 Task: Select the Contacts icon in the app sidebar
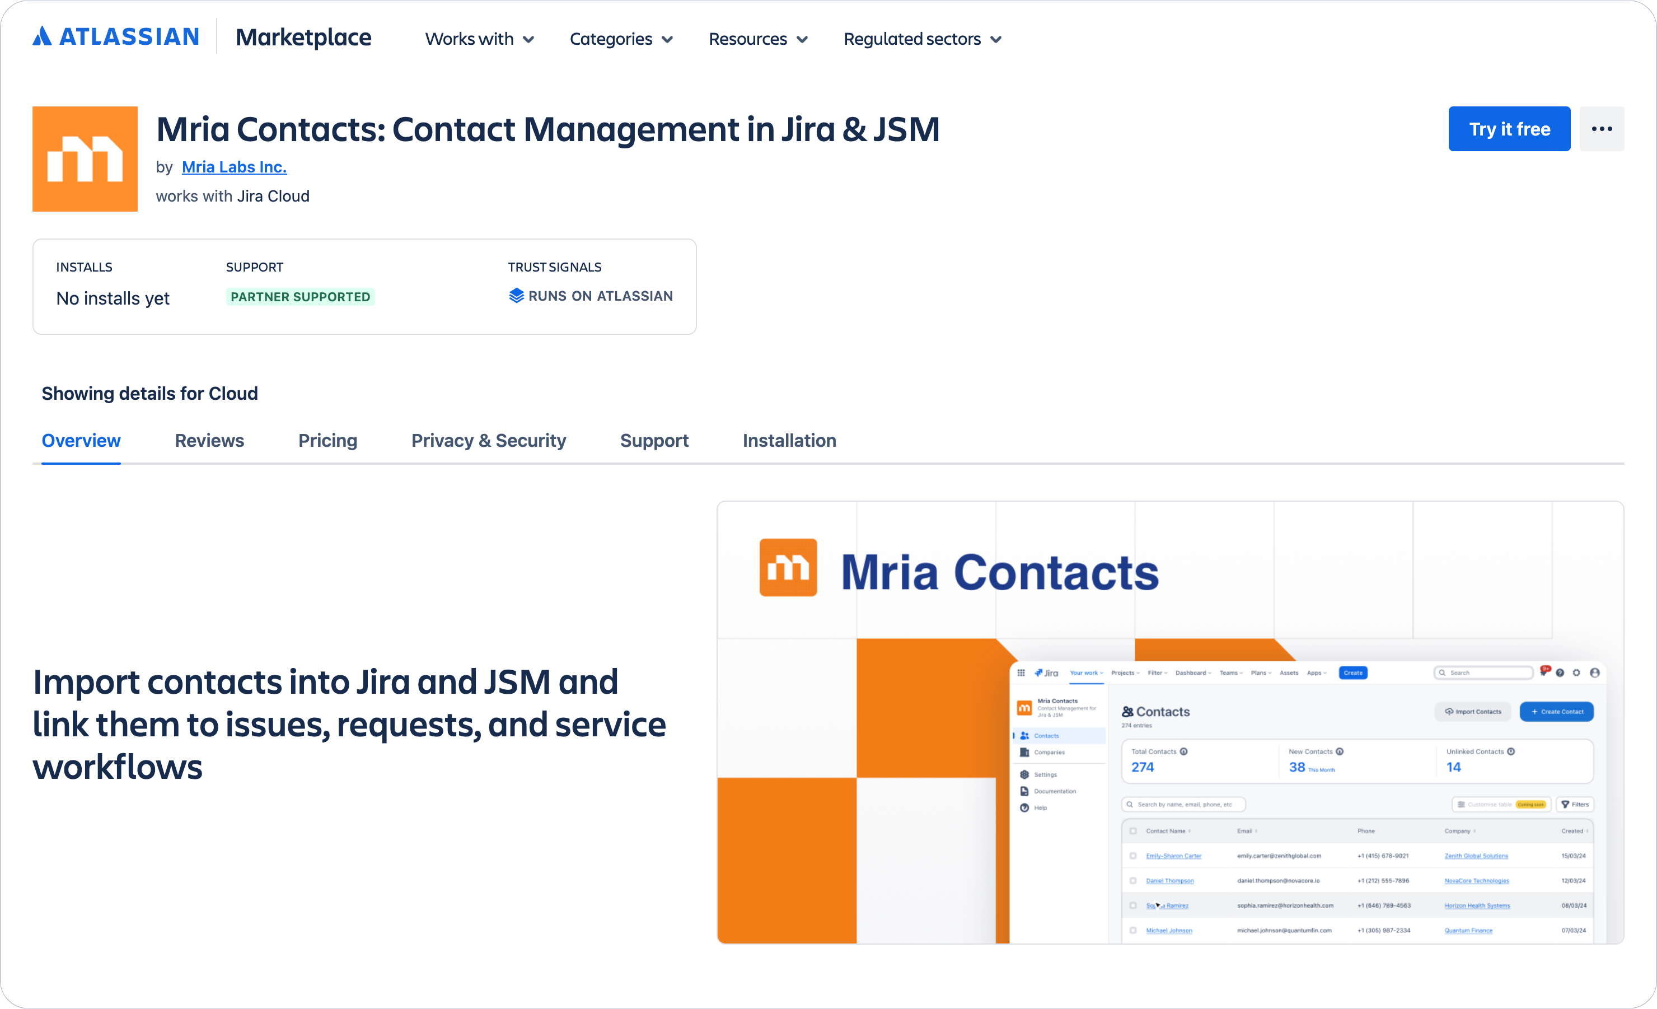1024,735
